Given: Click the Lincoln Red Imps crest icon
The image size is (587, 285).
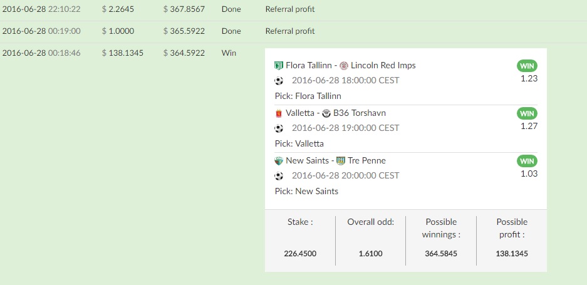Looking at the screenshot, I should click(344, 66).
